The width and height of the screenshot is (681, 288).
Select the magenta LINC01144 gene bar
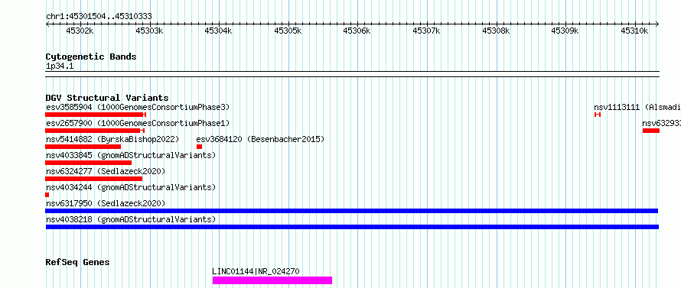point(272,280)
